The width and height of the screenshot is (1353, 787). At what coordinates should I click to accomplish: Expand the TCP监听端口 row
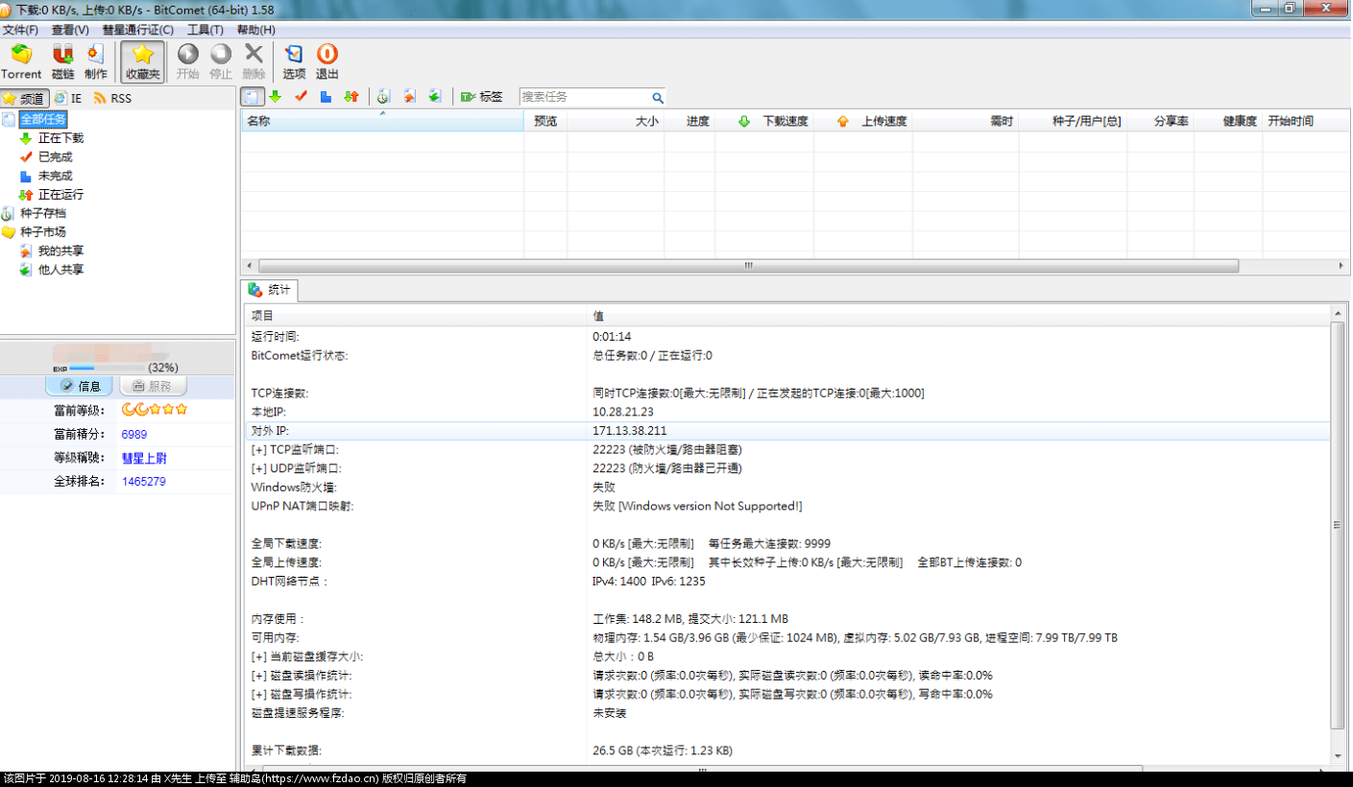(256, 450)
